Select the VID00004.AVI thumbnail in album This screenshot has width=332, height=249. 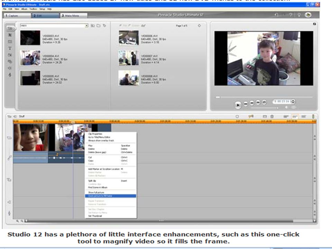(30, 58)
